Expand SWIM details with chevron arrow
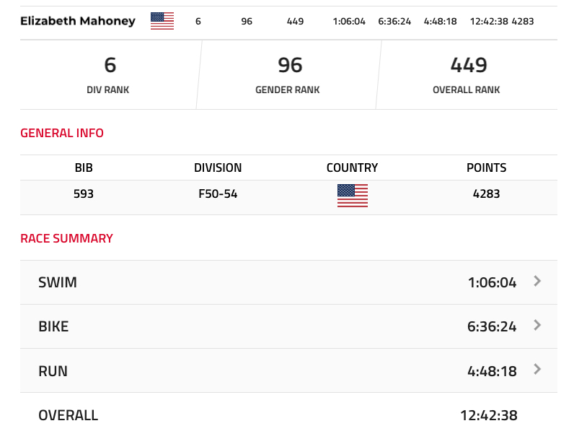 point(537,281)
